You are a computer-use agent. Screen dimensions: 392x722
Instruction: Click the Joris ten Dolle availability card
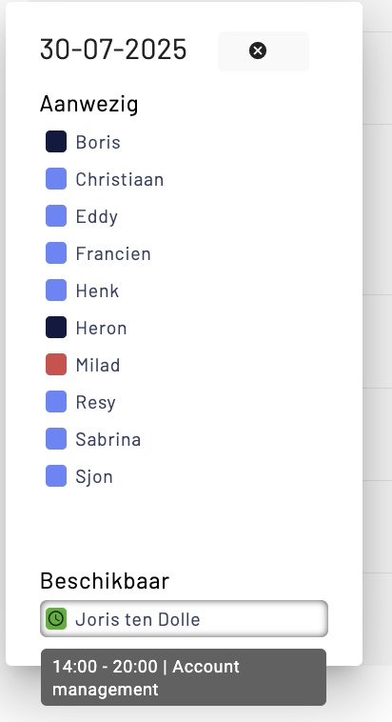coord(184,619)
